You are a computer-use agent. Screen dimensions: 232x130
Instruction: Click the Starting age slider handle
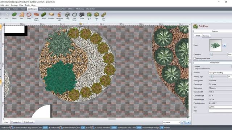(212, 77)
